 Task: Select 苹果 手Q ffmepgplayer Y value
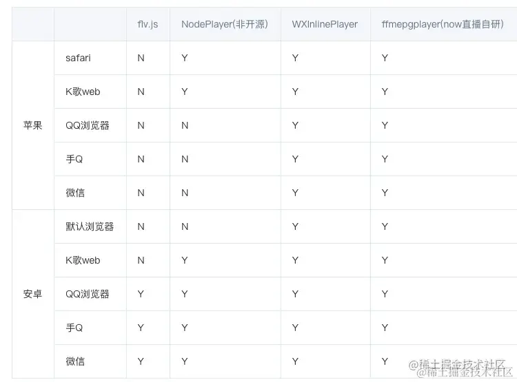coord(385,159)
